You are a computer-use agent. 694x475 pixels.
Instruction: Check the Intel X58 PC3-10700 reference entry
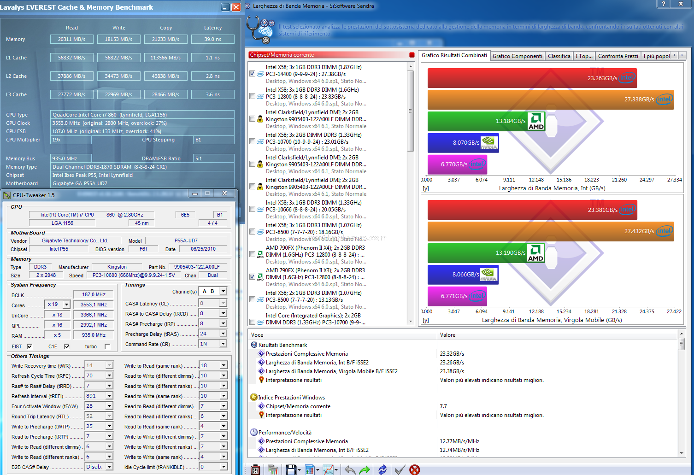(253, 141)
